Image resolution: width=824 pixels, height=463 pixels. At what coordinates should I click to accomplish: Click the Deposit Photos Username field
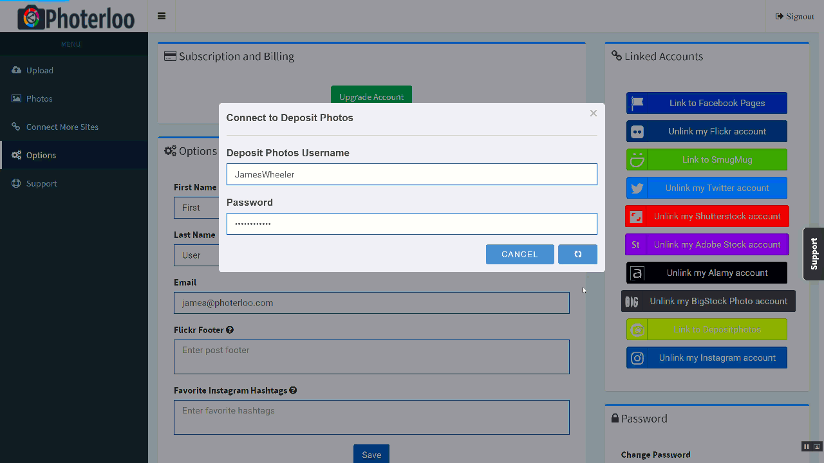pos(411,174)
